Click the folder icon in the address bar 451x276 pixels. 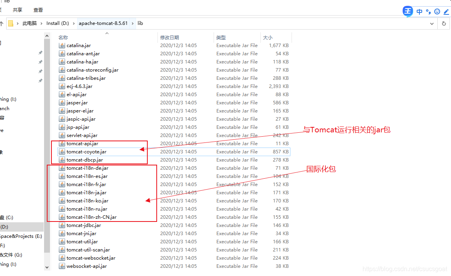[11, 23]
